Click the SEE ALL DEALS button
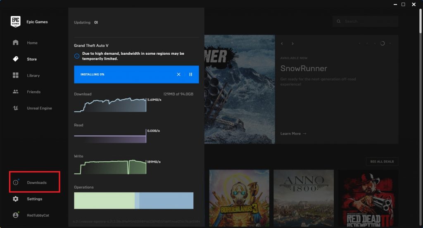The image size is (423, 228). coord(382,162)
